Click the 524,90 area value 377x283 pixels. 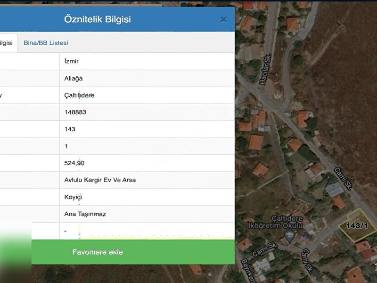[x=74, y=163]
